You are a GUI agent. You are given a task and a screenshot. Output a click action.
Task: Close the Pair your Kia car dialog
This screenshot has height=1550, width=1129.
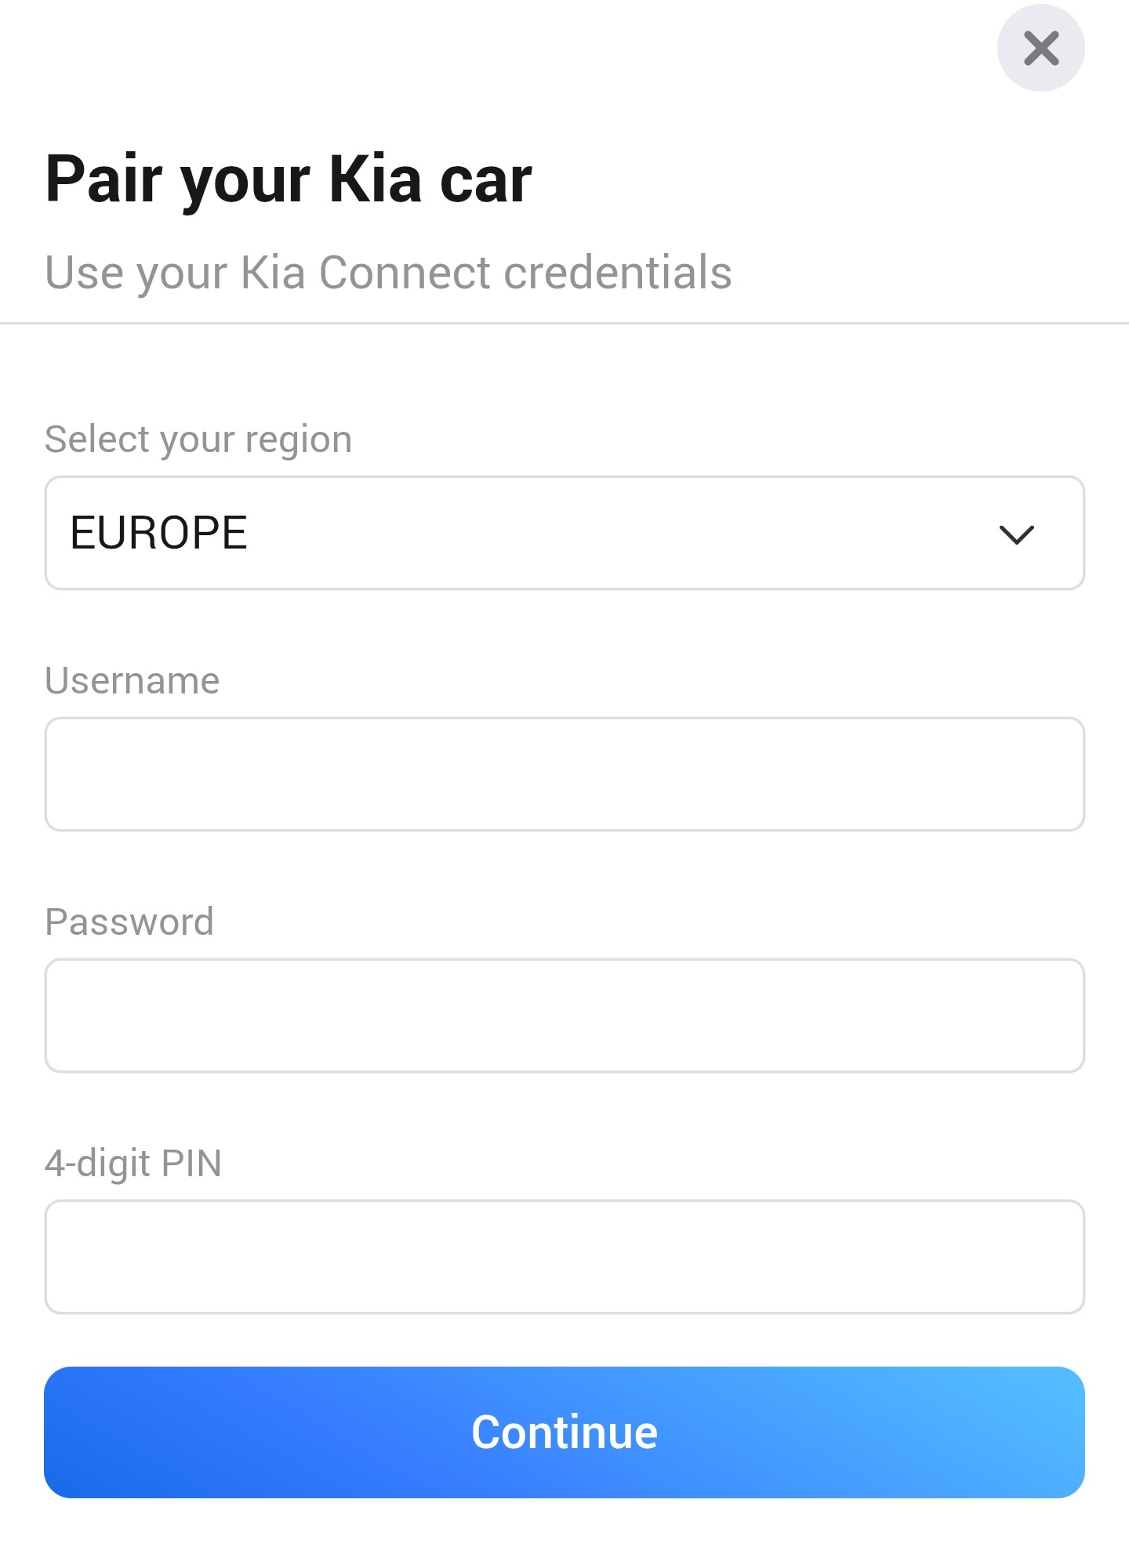(x=1040, y=49)
